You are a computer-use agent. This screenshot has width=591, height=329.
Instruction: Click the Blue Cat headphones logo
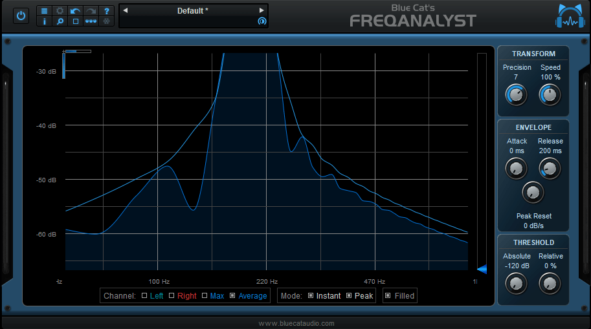[571, 17]
